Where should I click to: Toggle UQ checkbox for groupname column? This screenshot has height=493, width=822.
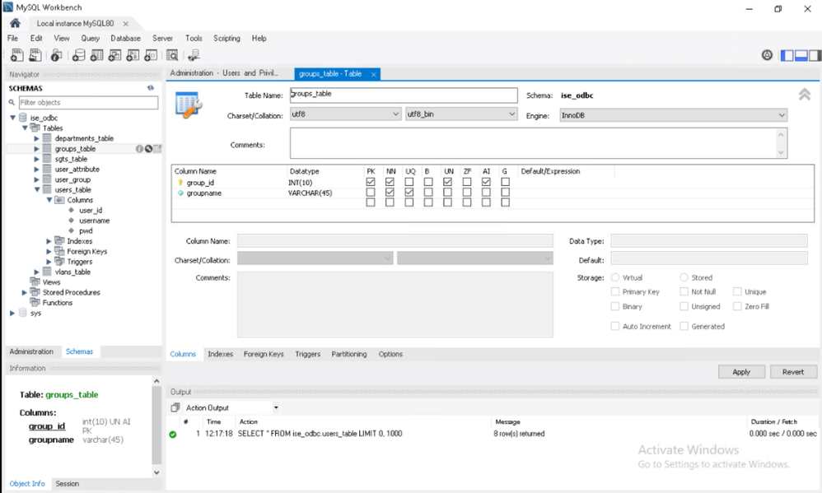click(409, 193)
